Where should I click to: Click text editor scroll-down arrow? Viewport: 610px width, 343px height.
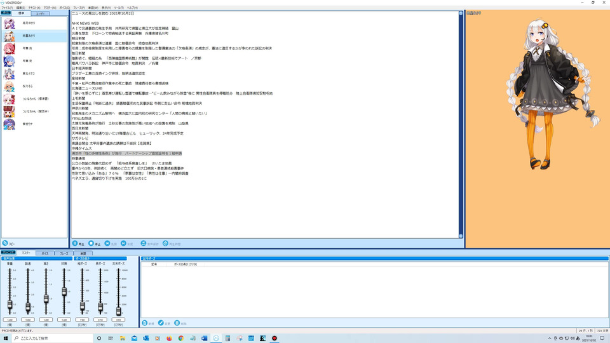pyautogui.click(x=461, y=236)
